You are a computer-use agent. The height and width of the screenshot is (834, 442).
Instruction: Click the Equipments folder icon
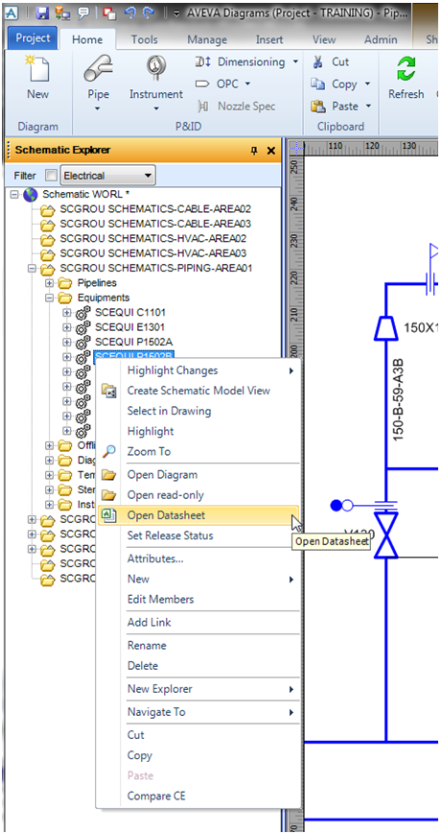[65, 298]
